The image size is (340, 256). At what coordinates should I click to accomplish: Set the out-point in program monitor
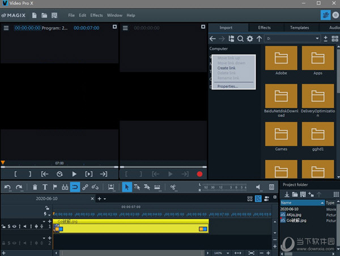[30, 174]
